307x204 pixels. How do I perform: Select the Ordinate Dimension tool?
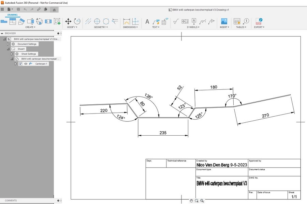[135, 21]
